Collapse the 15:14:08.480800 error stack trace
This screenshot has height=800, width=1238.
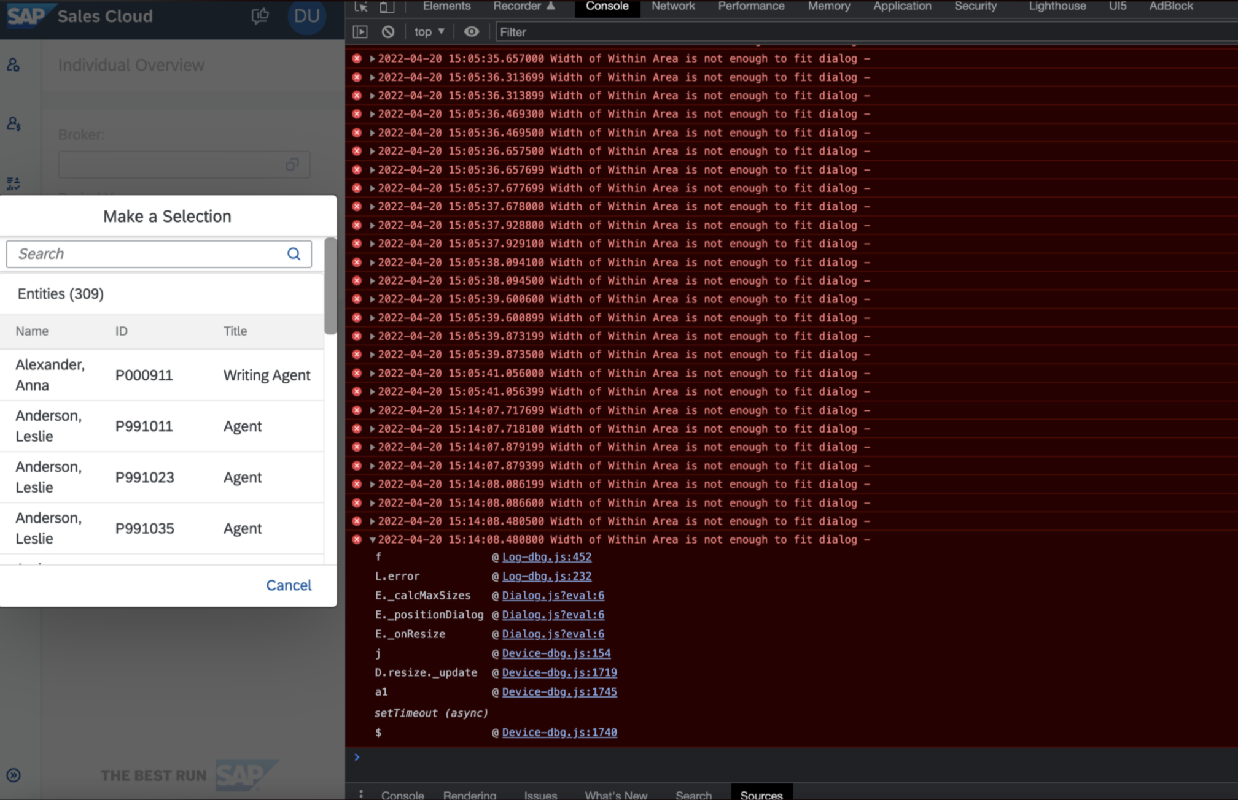pyautogui.click(x=372, y=540)
